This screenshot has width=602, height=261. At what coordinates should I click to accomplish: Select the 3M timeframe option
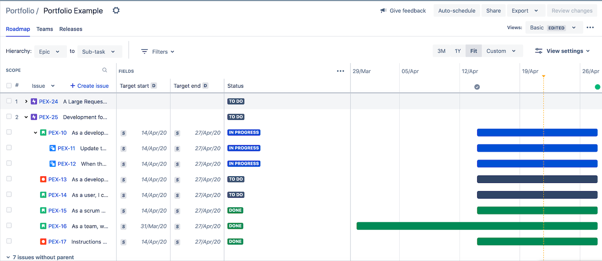[441, 51]
